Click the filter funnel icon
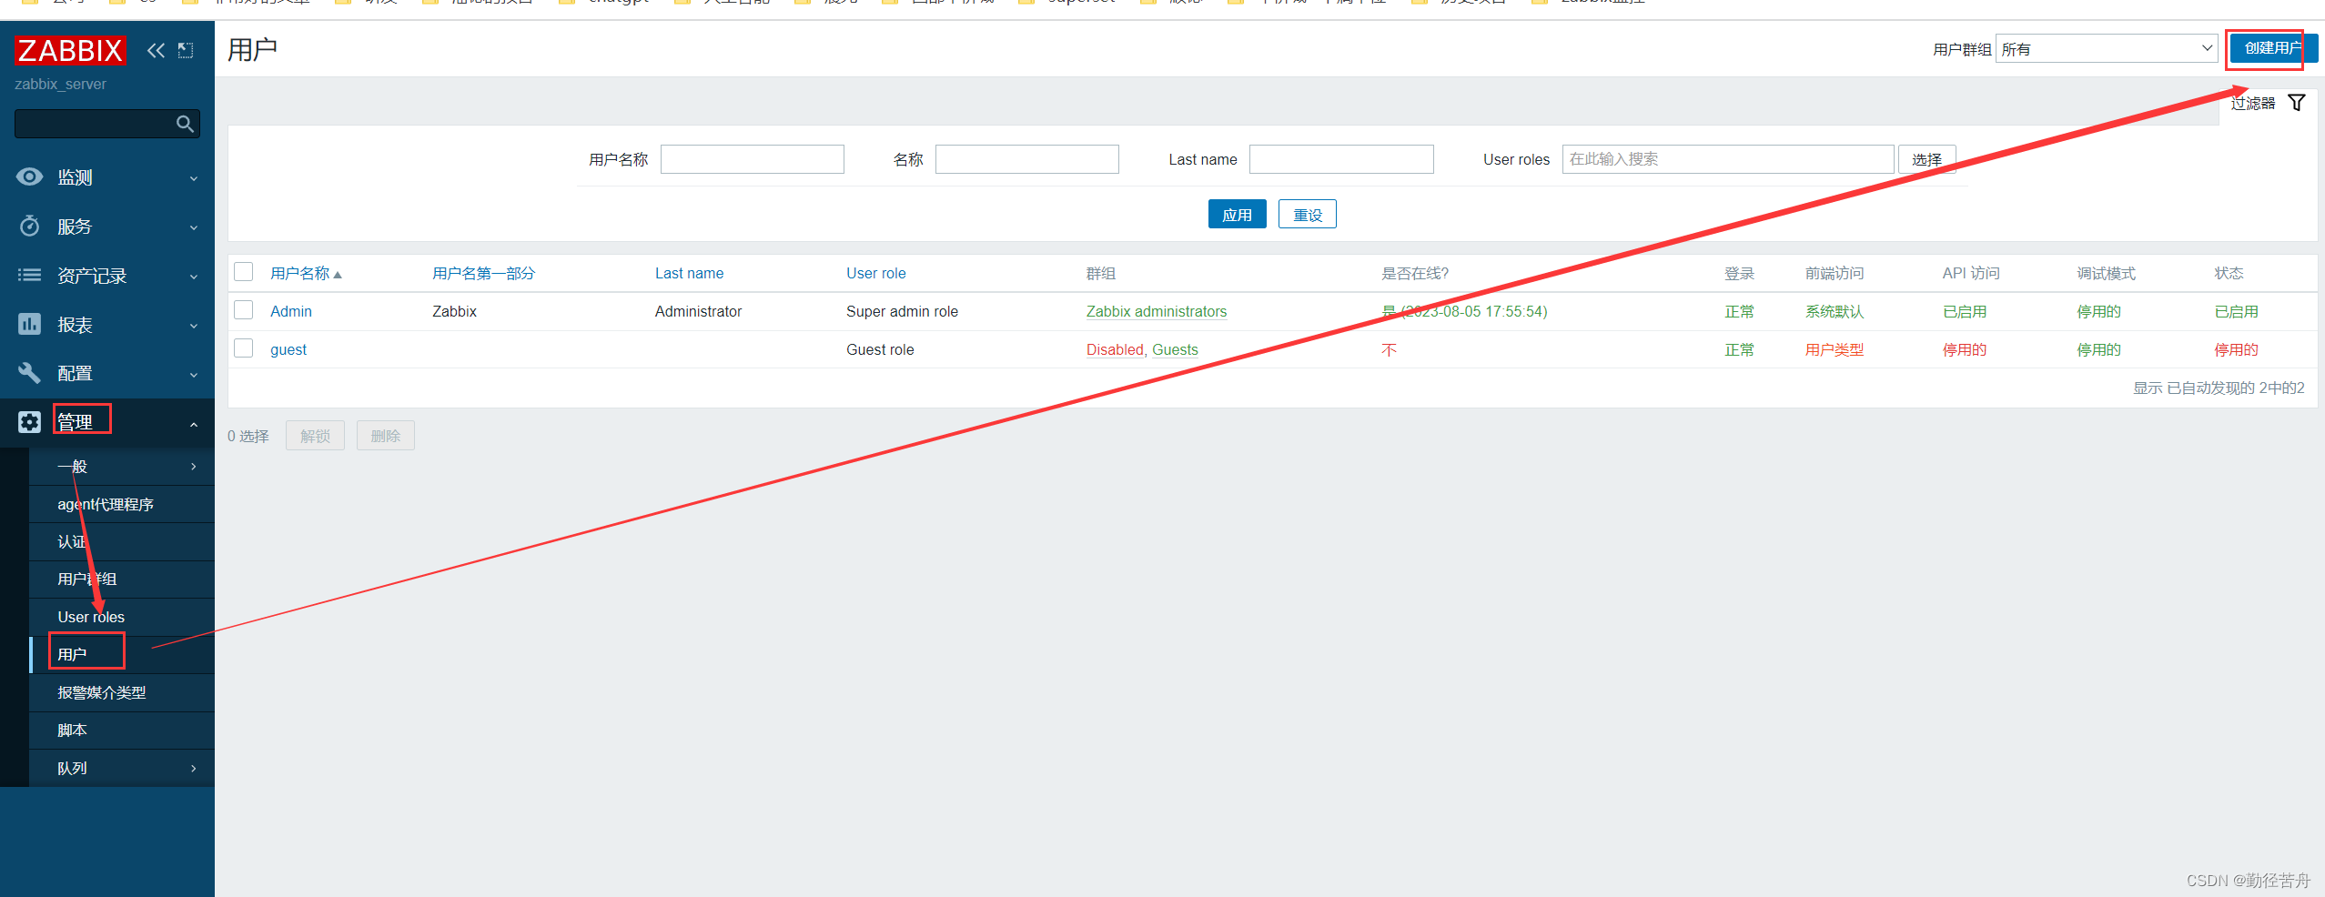This screenshot has width=2325, height=897. tap(2297, 103)
